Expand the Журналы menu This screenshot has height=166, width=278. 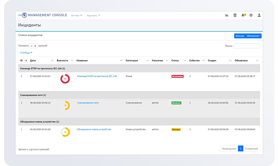93,15
